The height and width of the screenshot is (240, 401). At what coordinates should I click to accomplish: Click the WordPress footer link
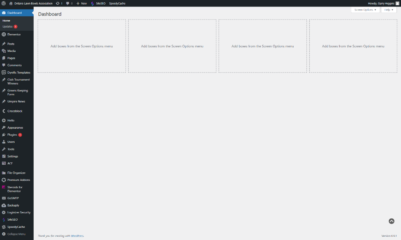pyautogui.click(x=77, y=236)
